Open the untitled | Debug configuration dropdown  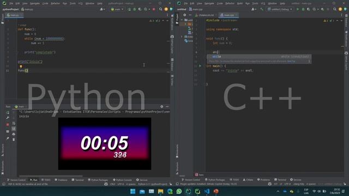point(280,9)
